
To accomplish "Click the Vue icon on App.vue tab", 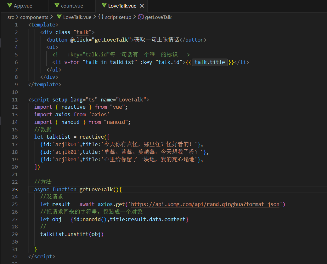I will click(x=9, y=5).
